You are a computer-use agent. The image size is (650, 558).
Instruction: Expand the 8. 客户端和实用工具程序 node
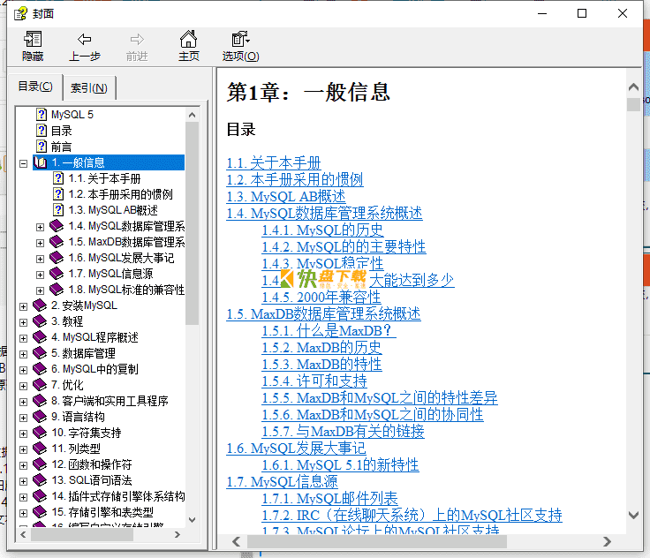23,402
